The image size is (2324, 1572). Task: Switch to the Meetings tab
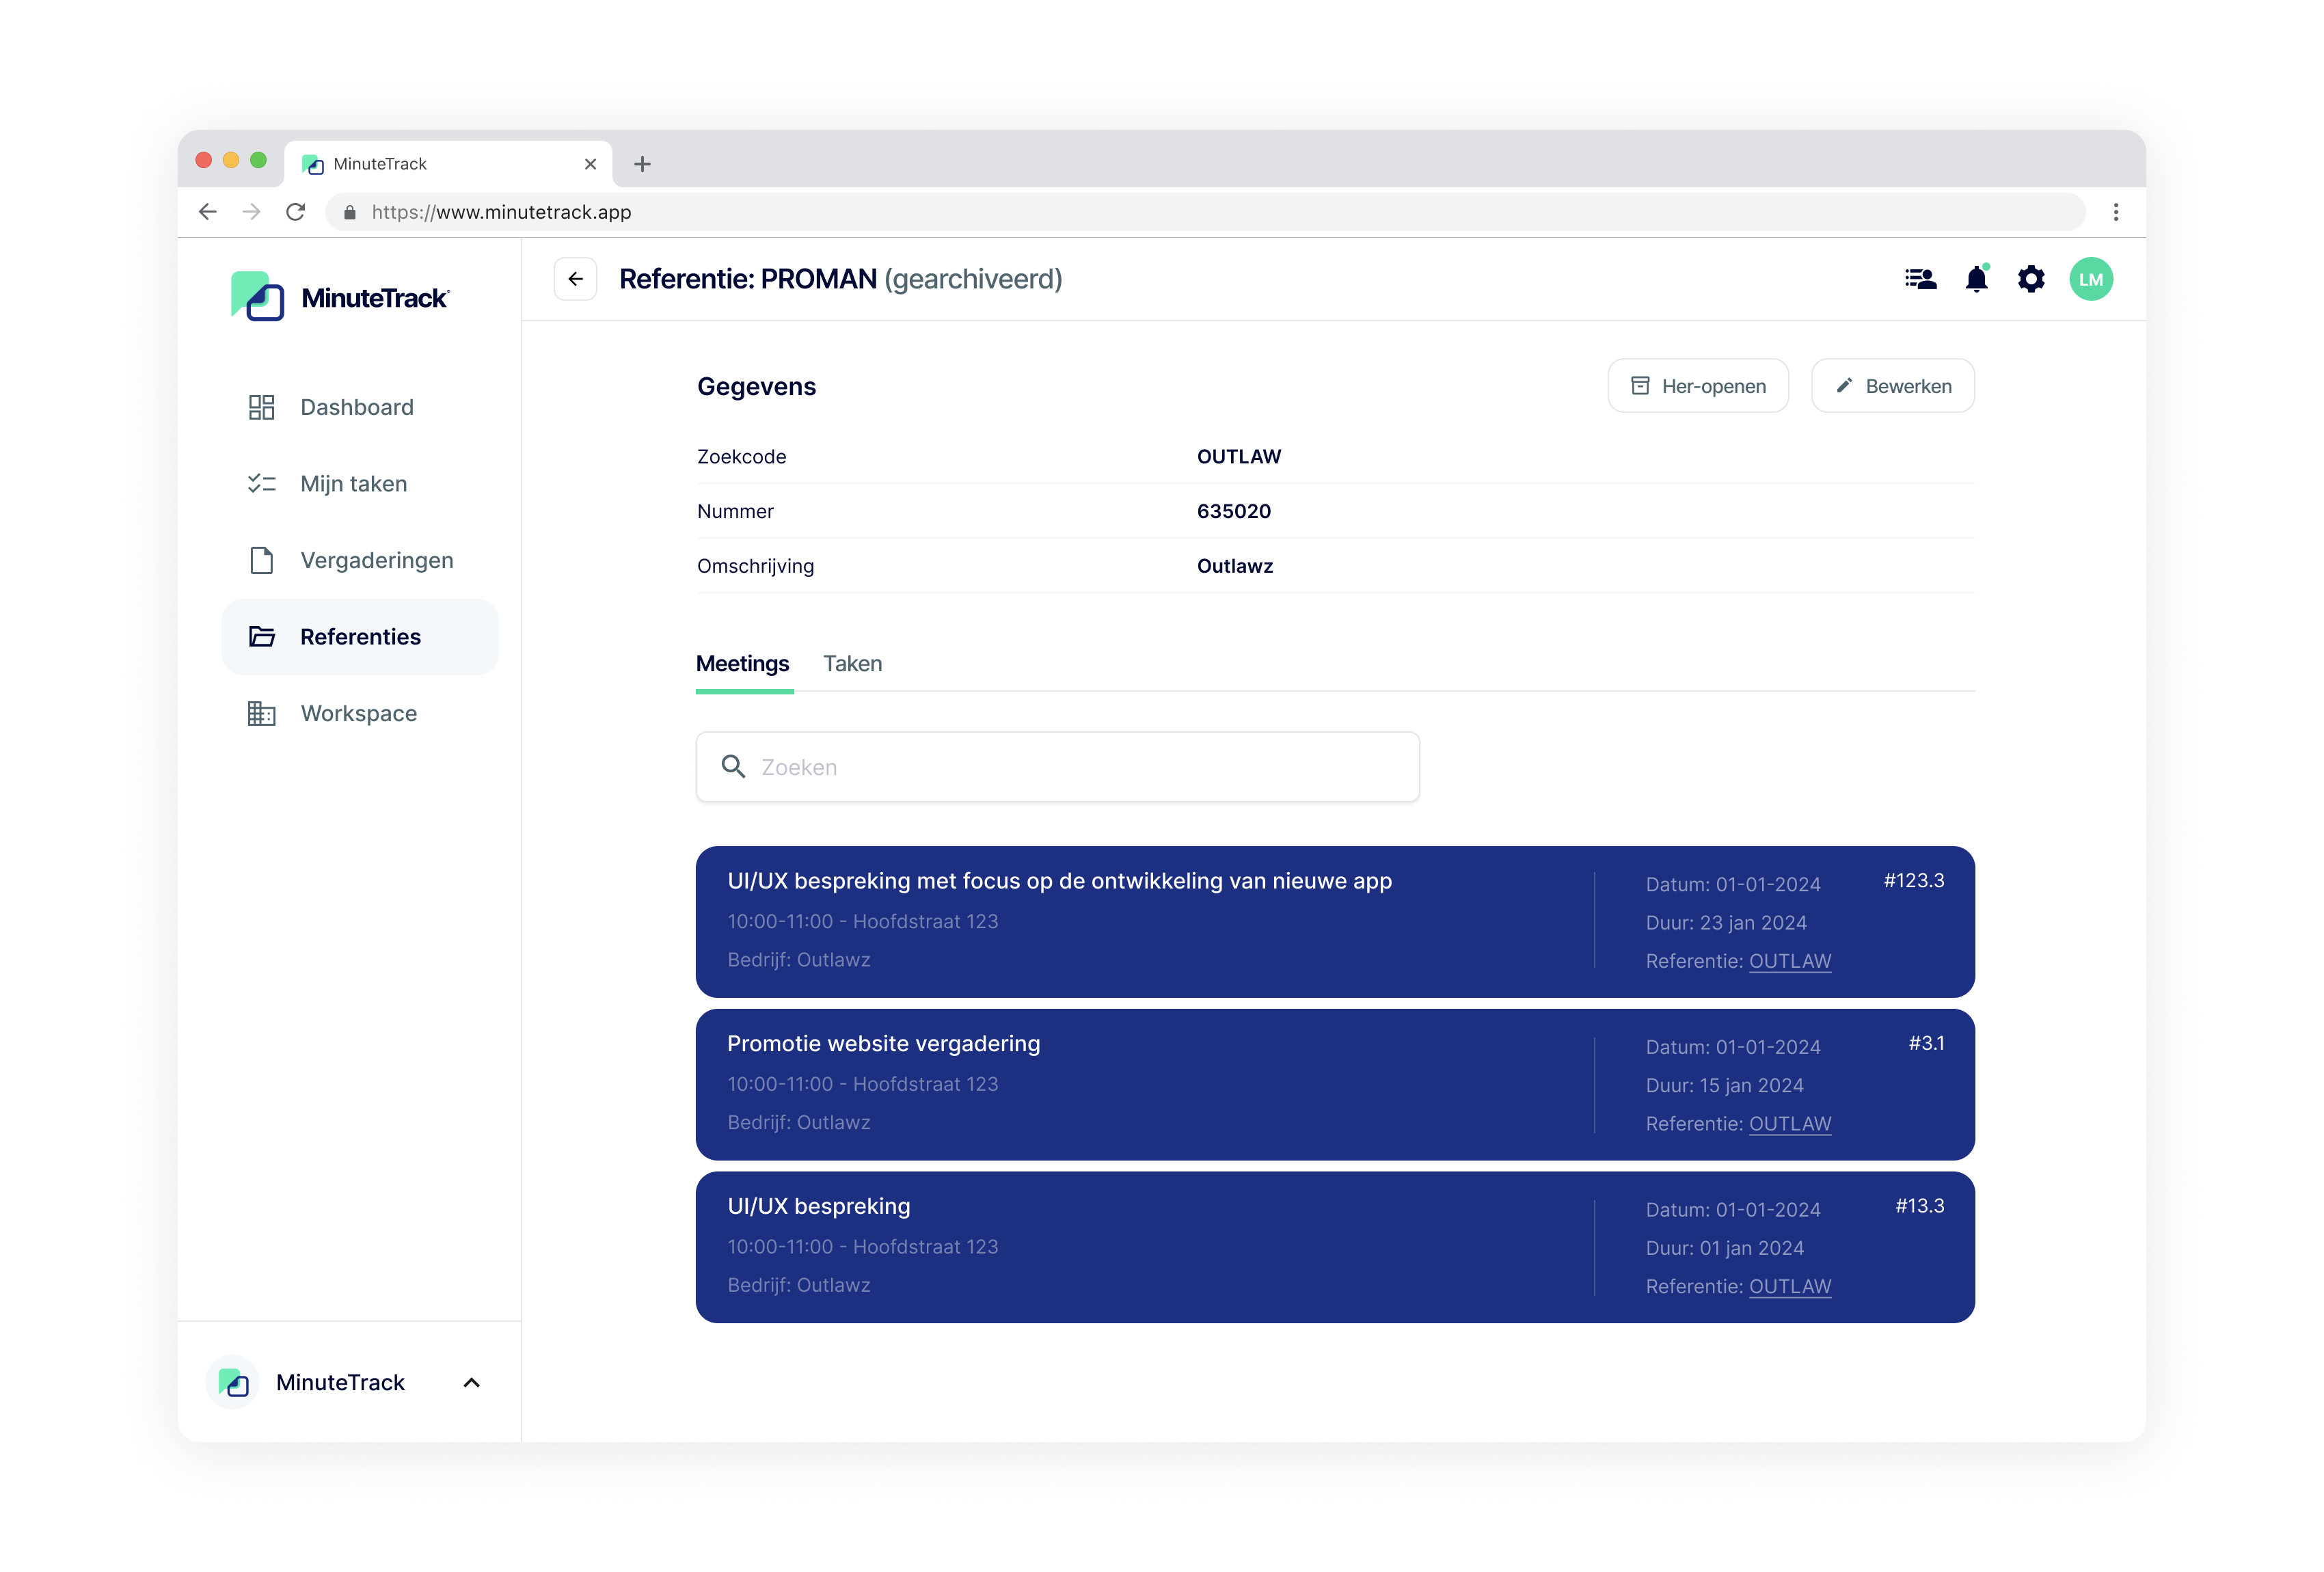pos(743,664)
